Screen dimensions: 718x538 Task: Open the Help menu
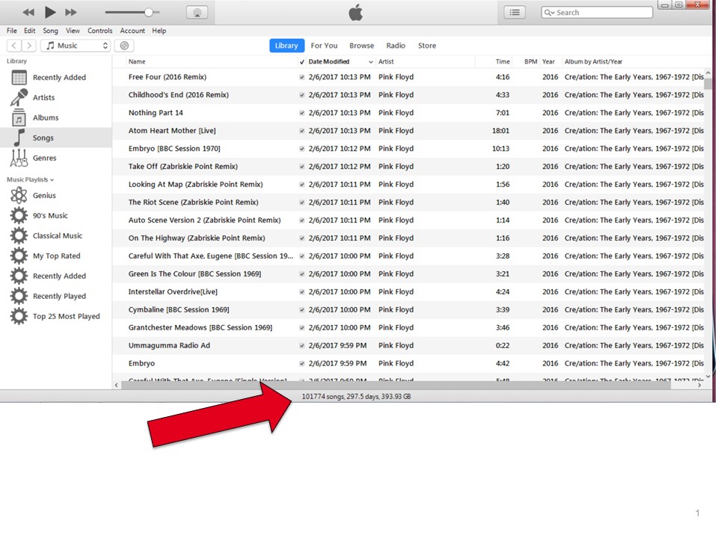159,31
